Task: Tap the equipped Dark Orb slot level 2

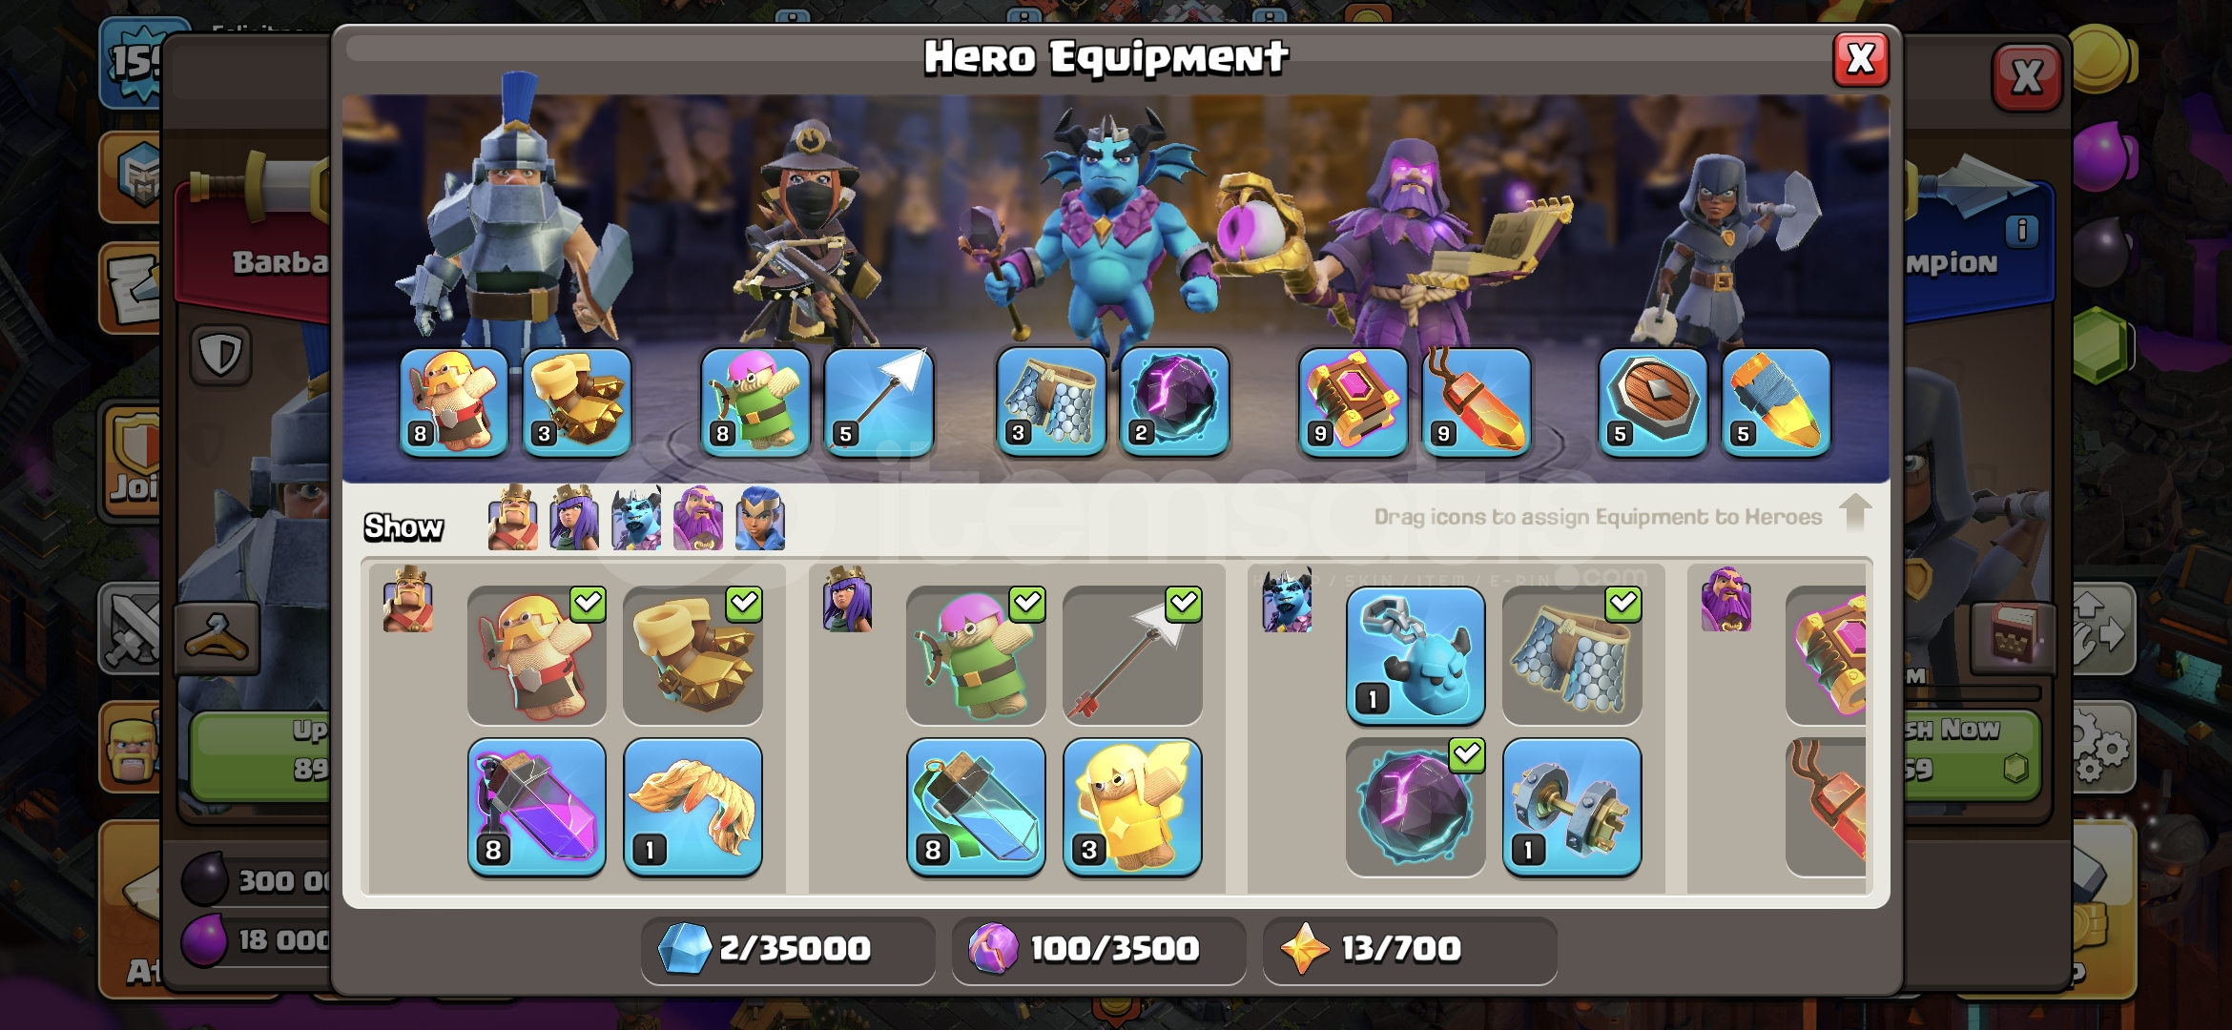Action: pos(1174,402)
